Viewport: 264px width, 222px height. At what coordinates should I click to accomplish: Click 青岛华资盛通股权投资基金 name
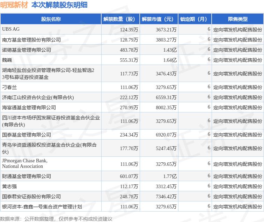point(49,148)
